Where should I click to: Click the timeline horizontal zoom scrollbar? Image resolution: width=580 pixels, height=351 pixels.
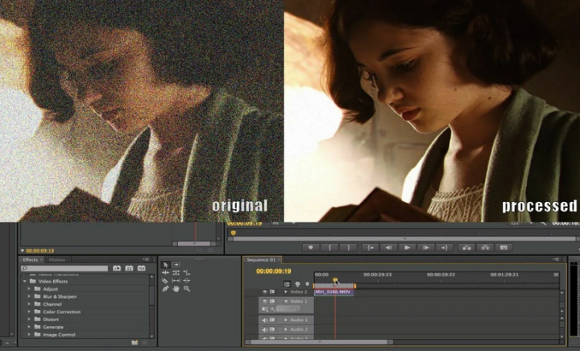(319, 342)
